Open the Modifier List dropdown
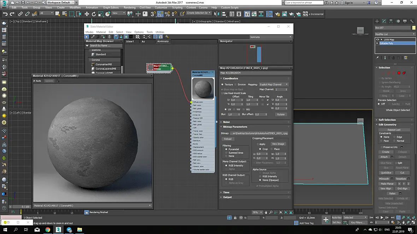This screenshot has width=417, height=234. [395, 34]
